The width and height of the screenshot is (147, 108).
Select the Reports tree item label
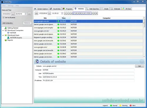(x=10, y=40)
